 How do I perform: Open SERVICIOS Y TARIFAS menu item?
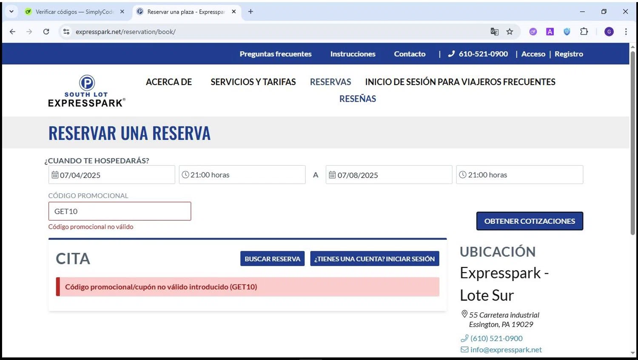click(x=253, y=82)
